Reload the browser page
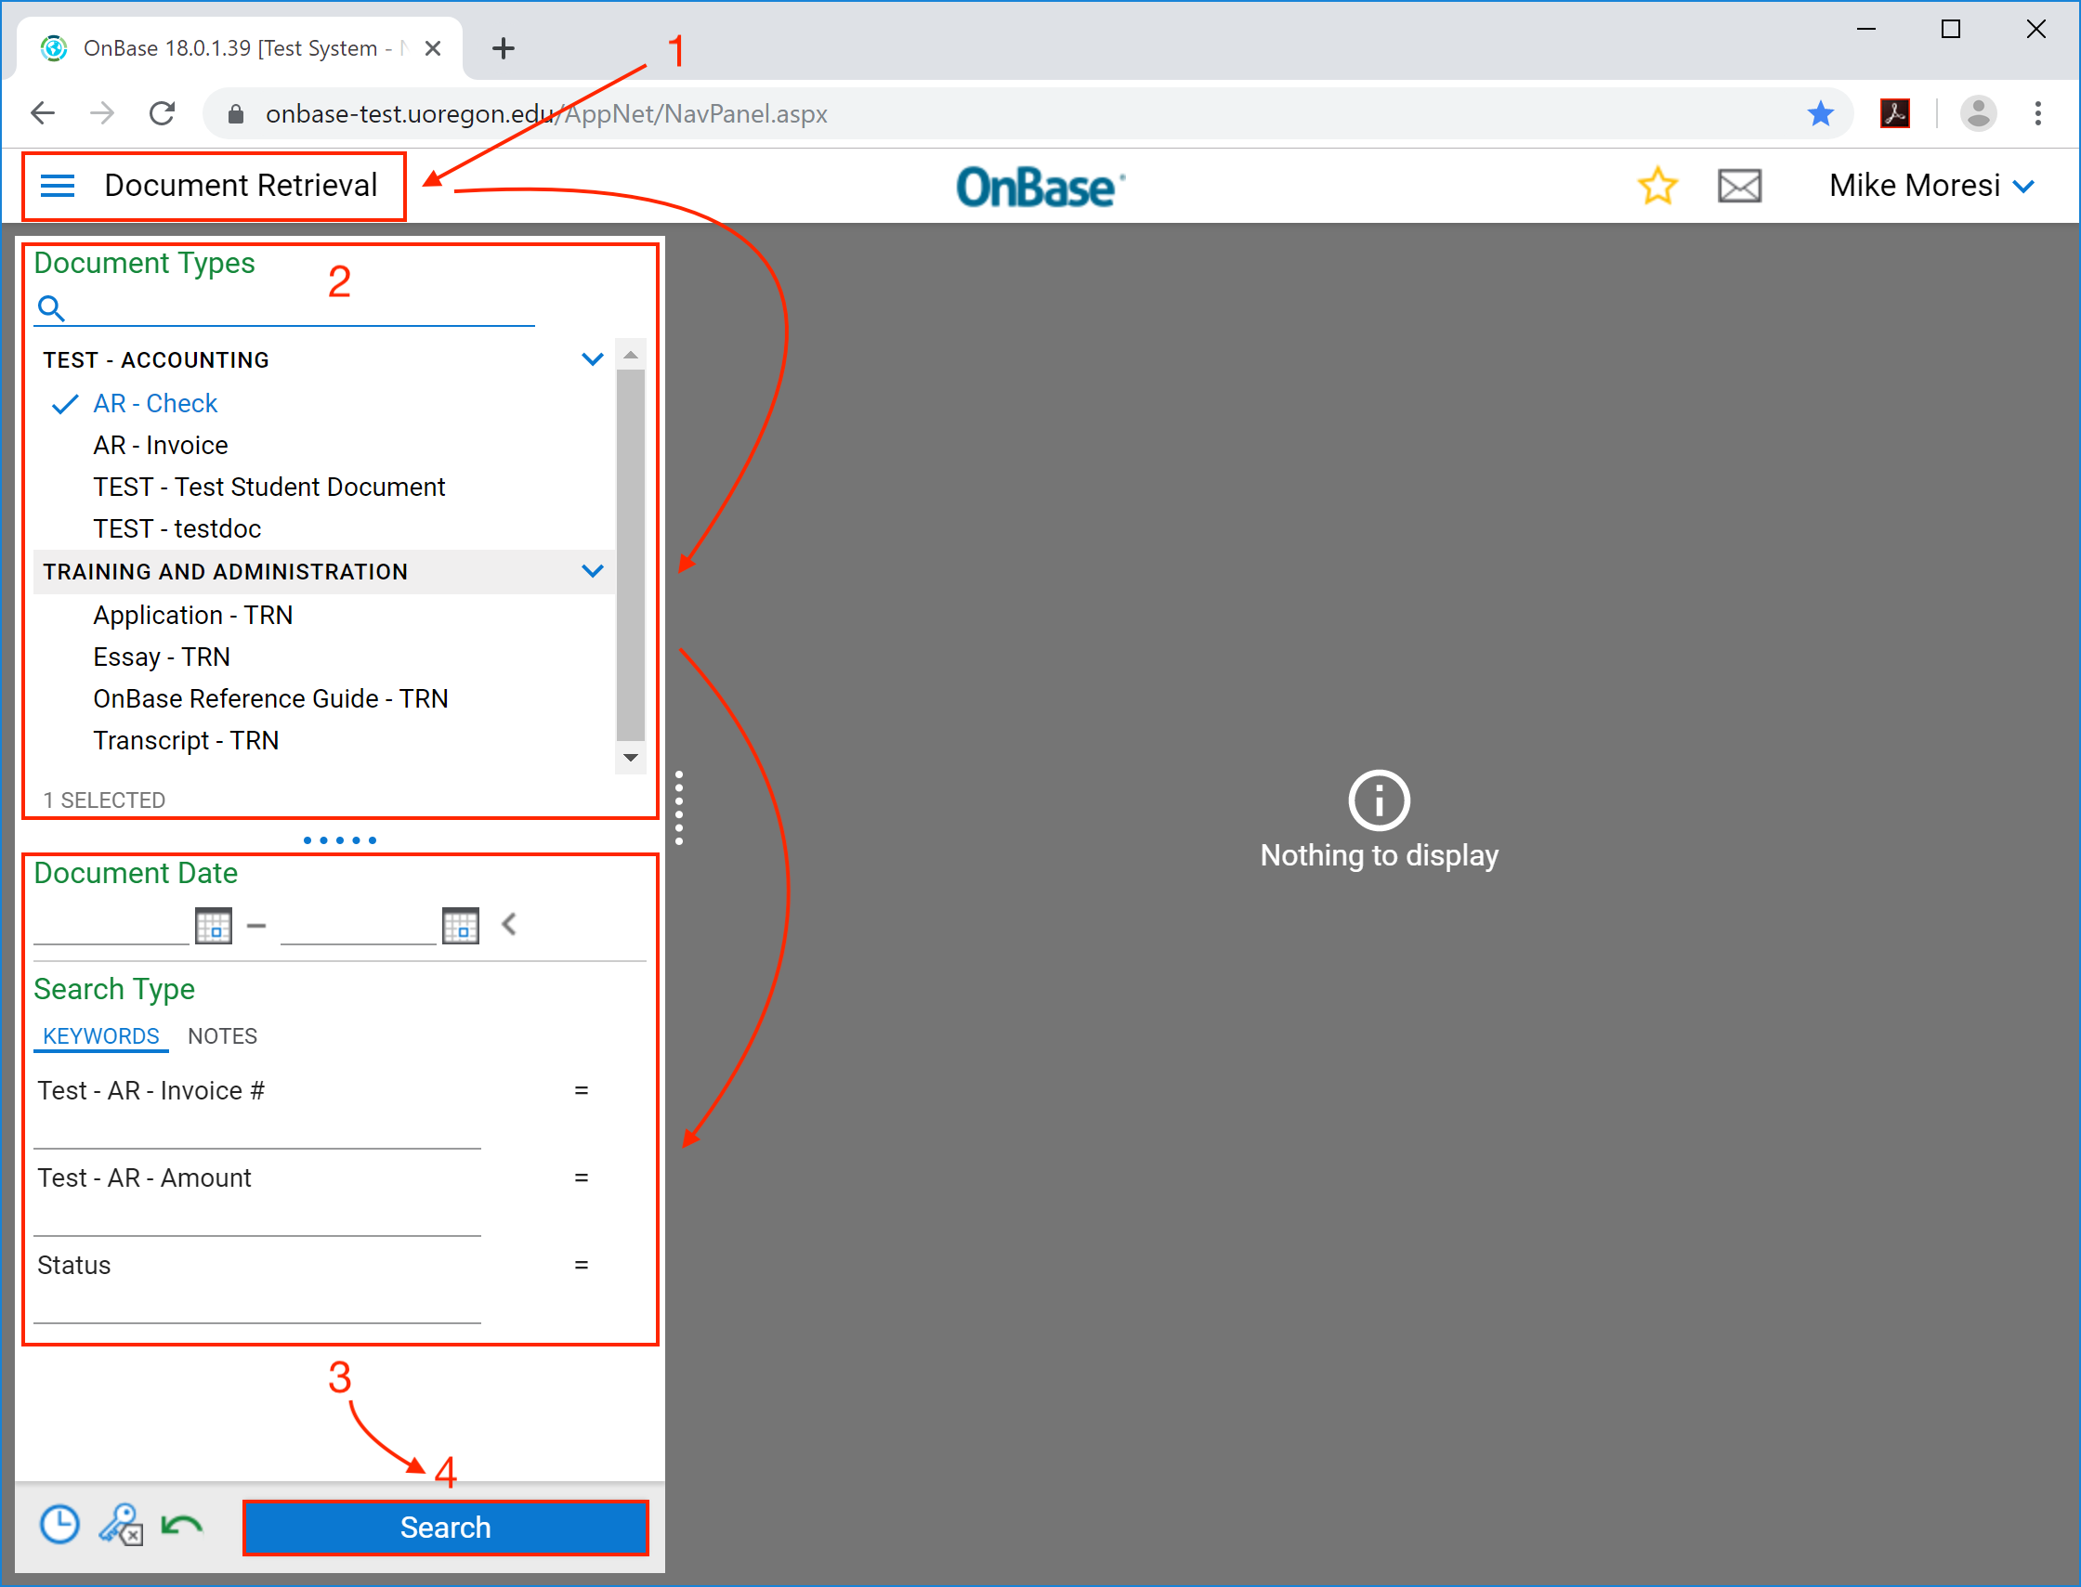The image size is (2081, 1587). pyautogui.click(x=163, y=114)
